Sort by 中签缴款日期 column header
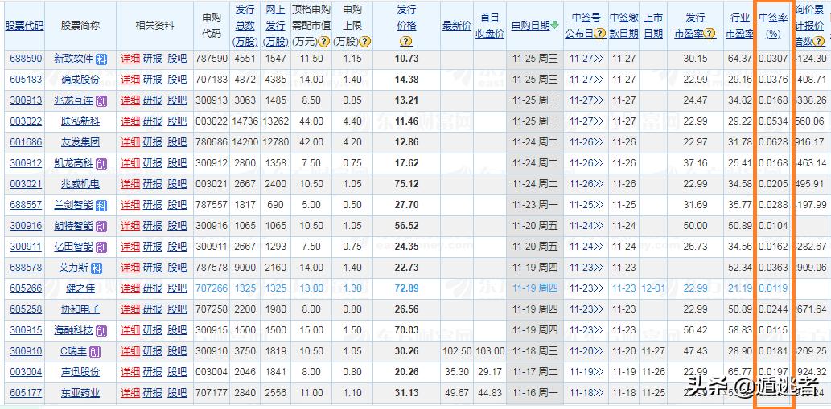Viewport: 831px width, 409px height. 623,26
